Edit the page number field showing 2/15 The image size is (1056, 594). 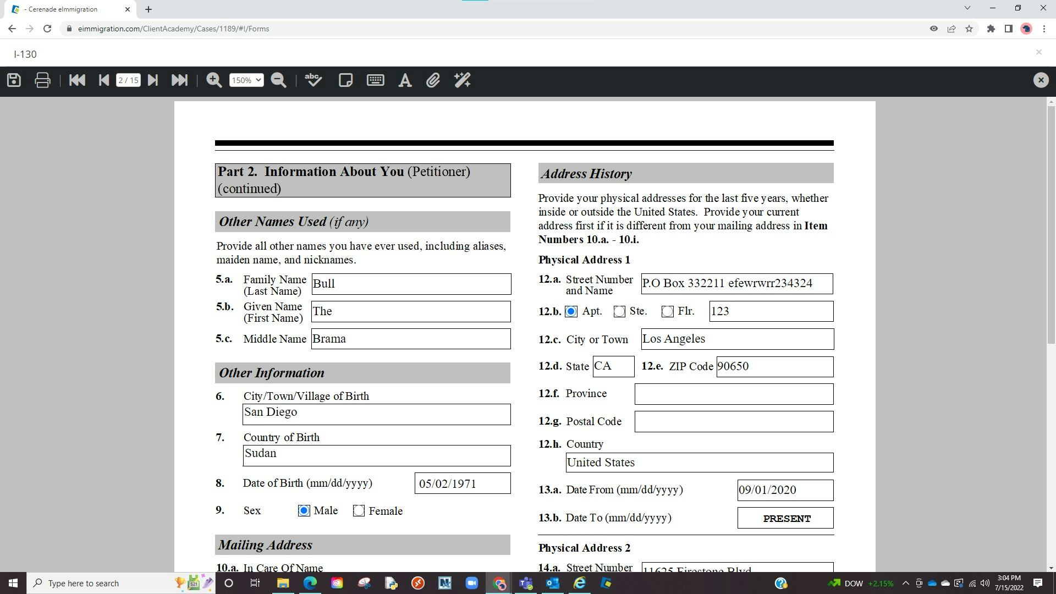coord(128,80)
